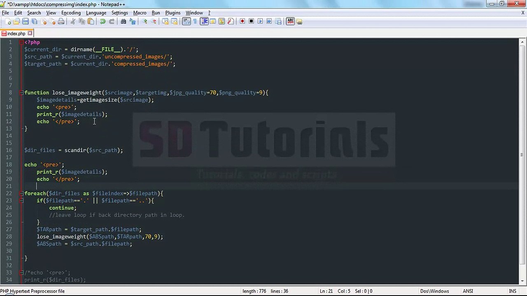Open the Plugins menu
Viewport: 527px width, 296px height.
pyautogui.click(x=173, y=13)
